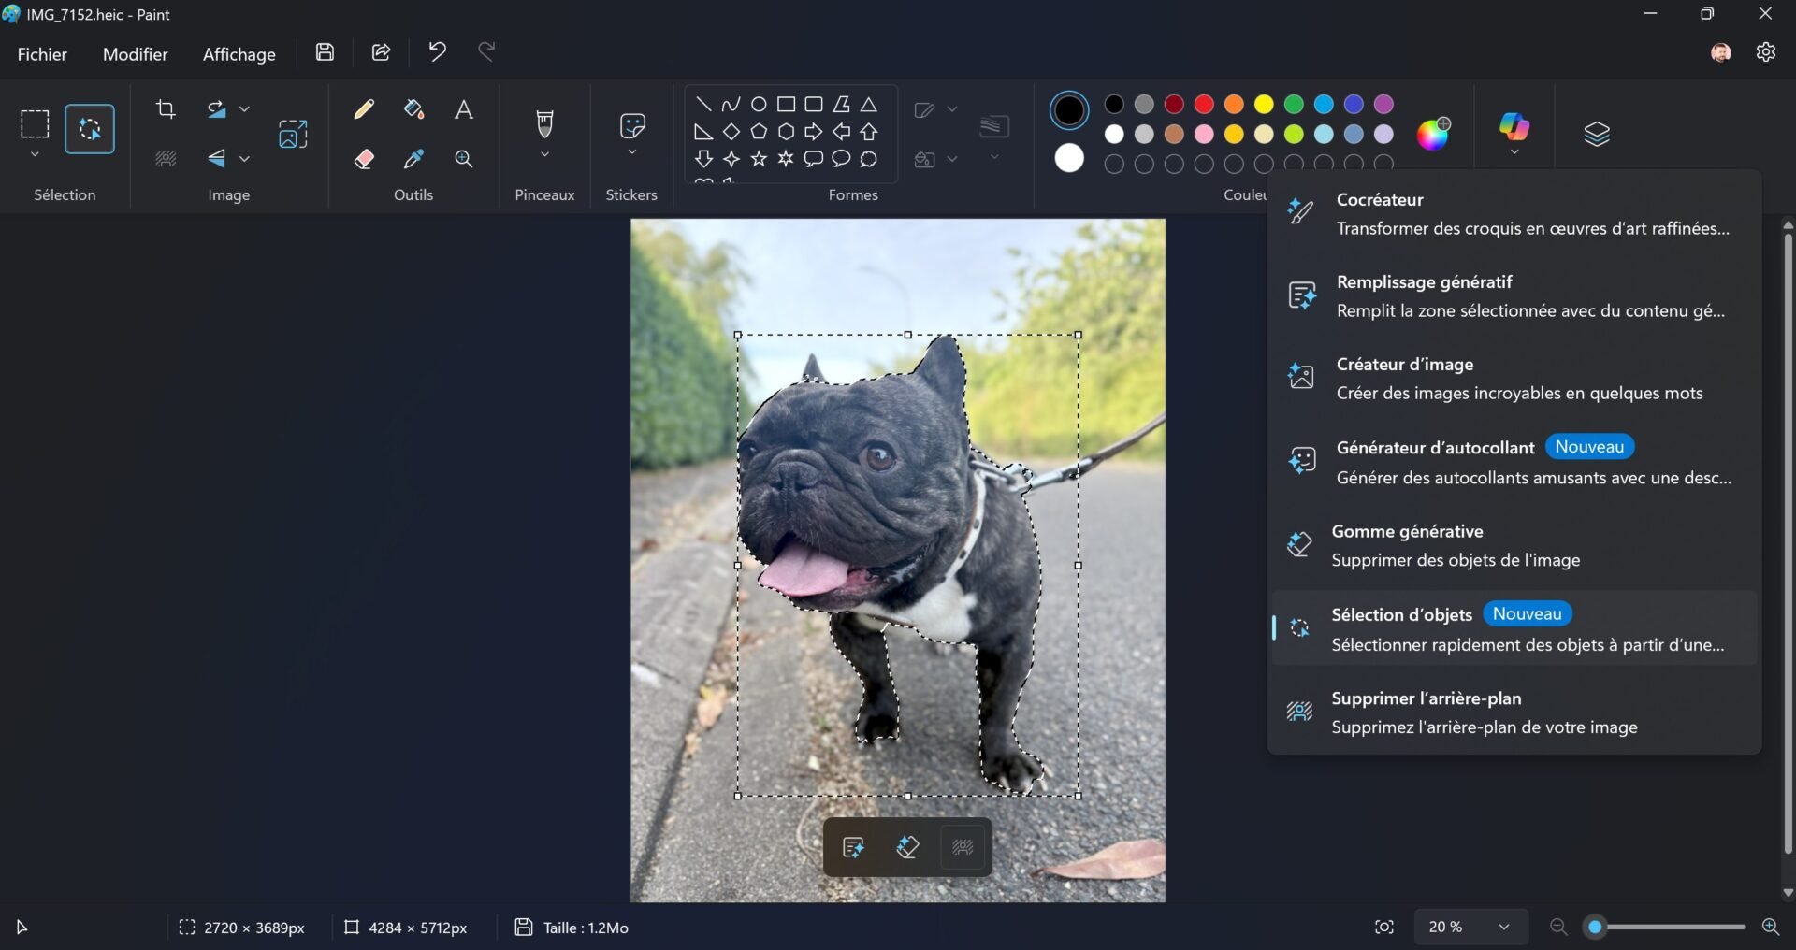Image resolution: width=1796 pixels, height=950 pixels.
Task: Click the zoom out magnifier button
Action: click(1557, 927)
